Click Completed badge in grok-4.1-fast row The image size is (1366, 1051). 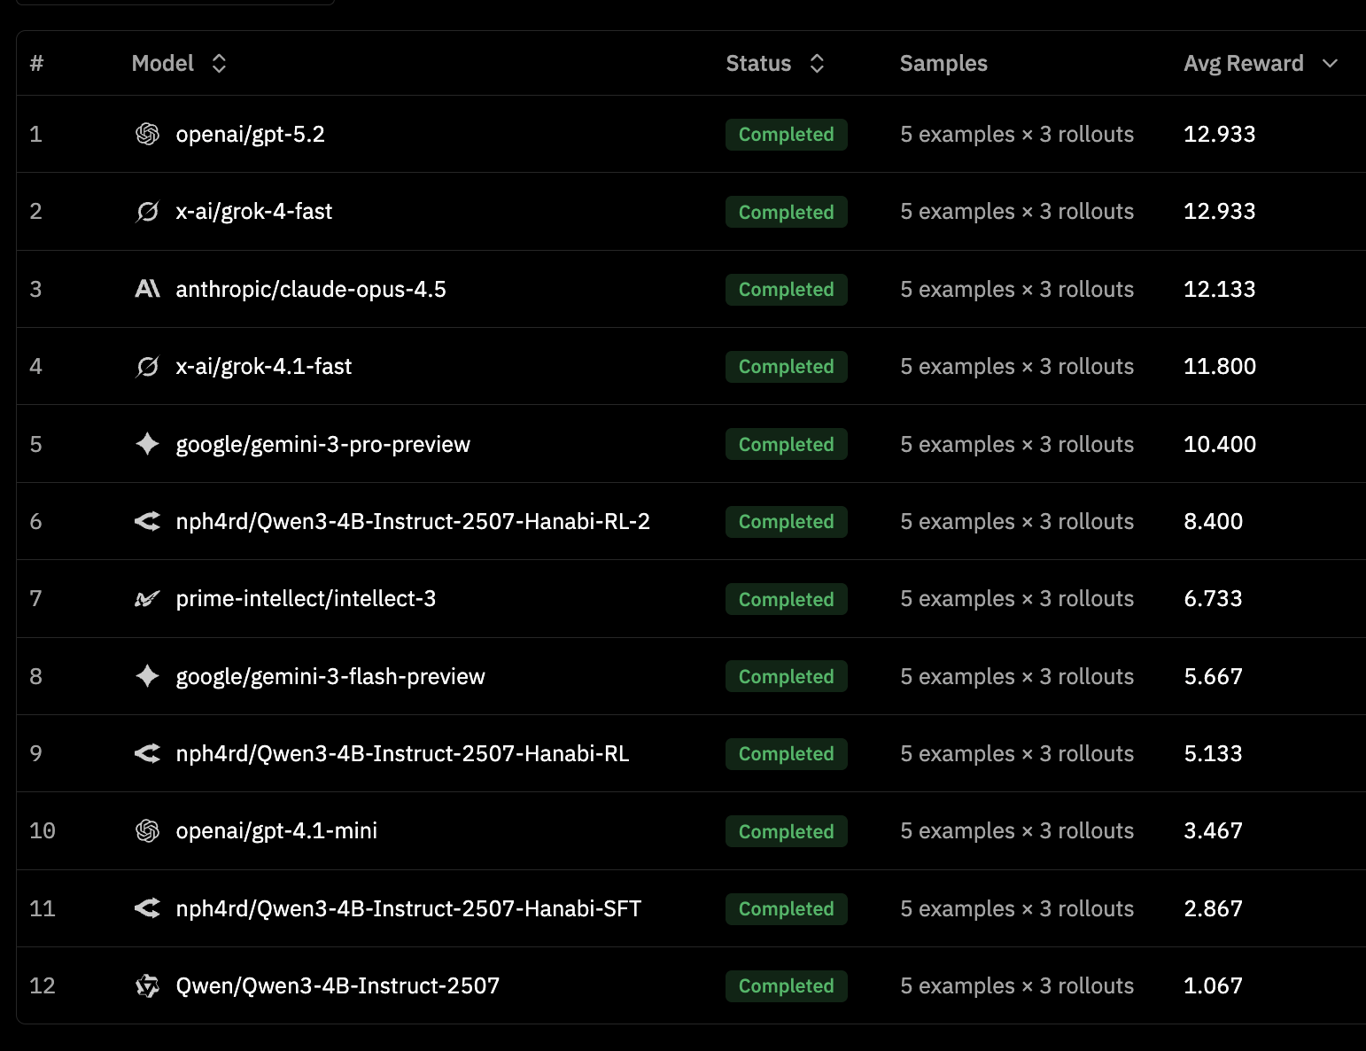pos(787,366)
